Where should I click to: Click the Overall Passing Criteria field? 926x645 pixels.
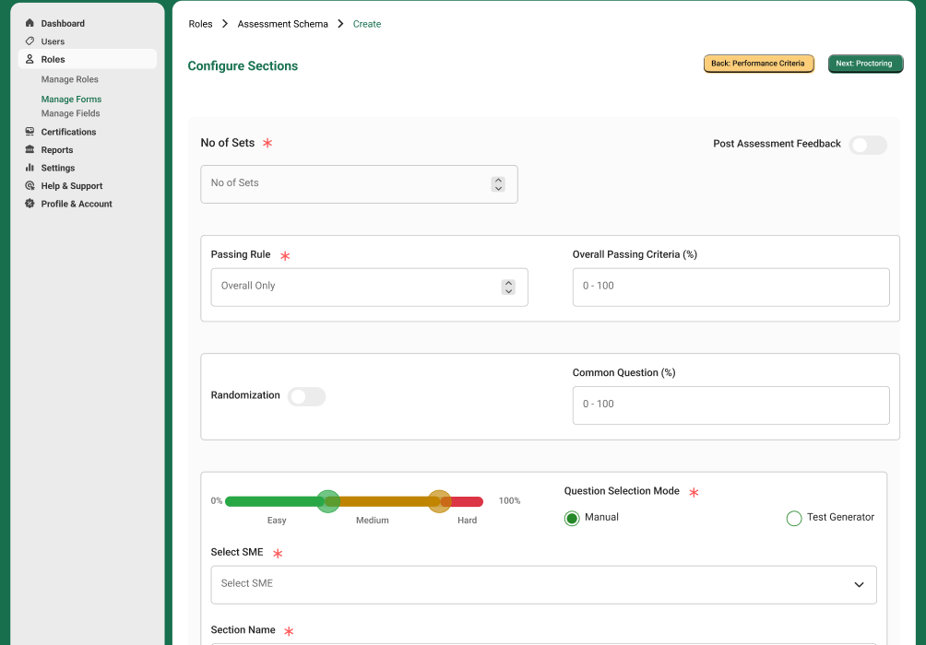click(x=730, y=287)
